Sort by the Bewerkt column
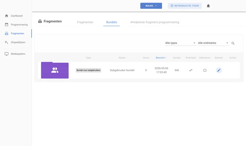 161,58
